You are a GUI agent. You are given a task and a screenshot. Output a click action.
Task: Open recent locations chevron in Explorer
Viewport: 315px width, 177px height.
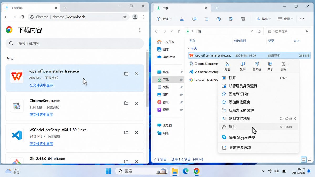[171, 31]
